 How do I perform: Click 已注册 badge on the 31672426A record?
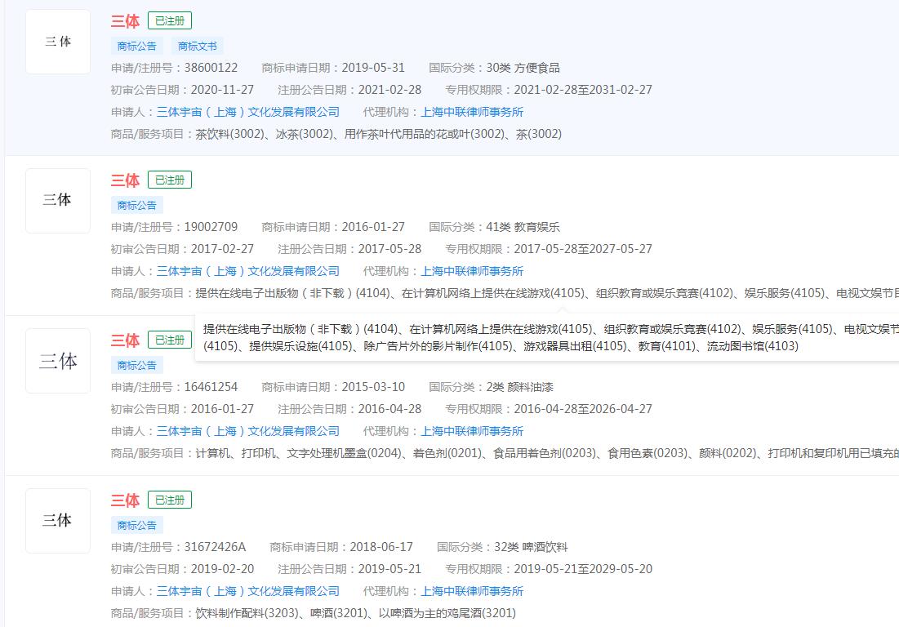pos(170,500)
